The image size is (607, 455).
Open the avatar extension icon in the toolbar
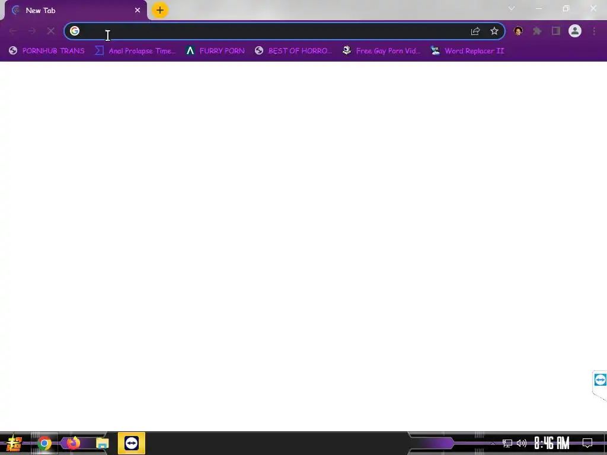tap(518, 31)
